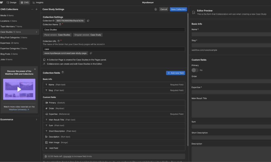Edit the Collection URL input field

114,49
